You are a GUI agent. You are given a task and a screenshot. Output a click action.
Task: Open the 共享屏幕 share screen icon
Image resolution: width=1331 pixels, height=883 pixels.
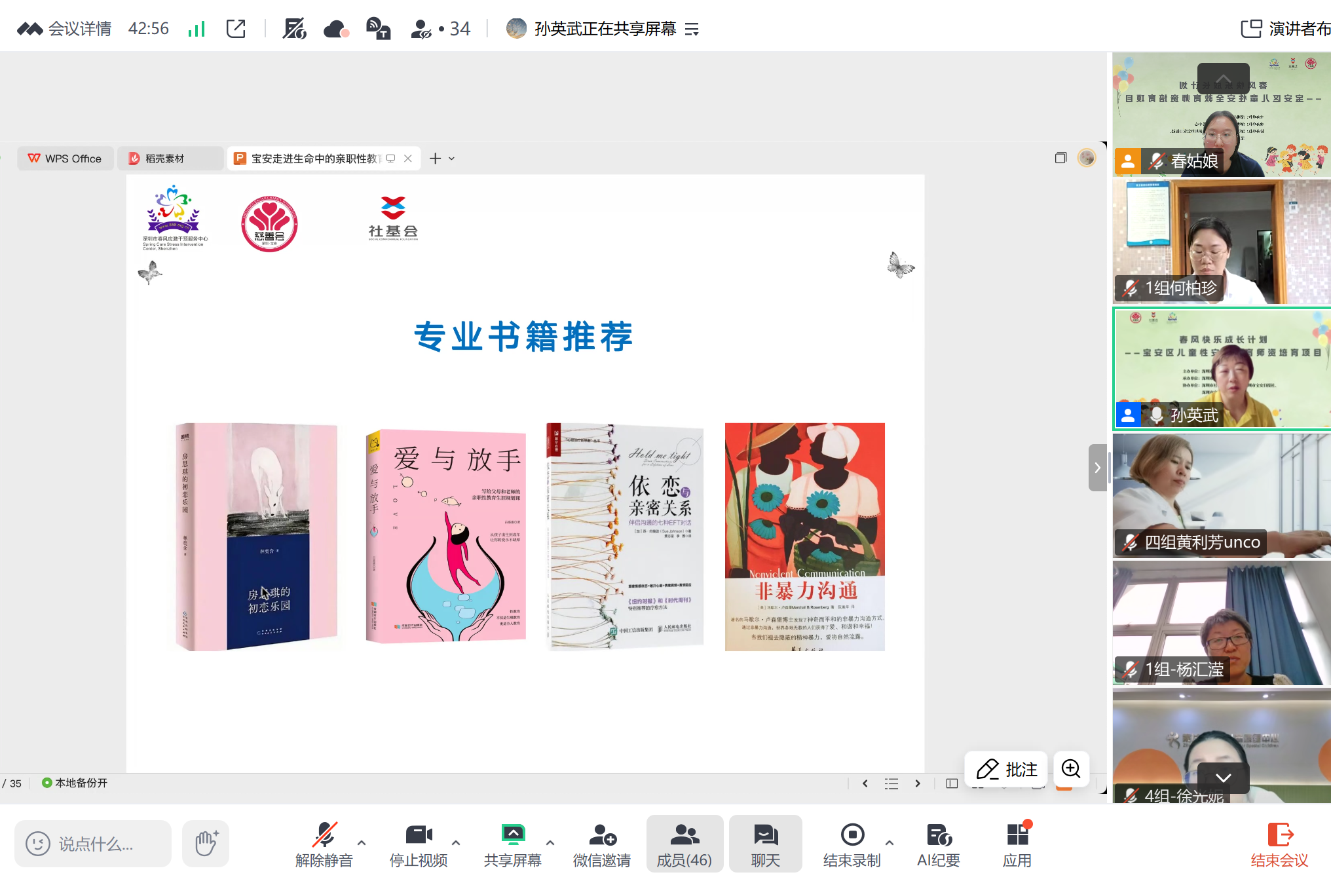point(513,835)
